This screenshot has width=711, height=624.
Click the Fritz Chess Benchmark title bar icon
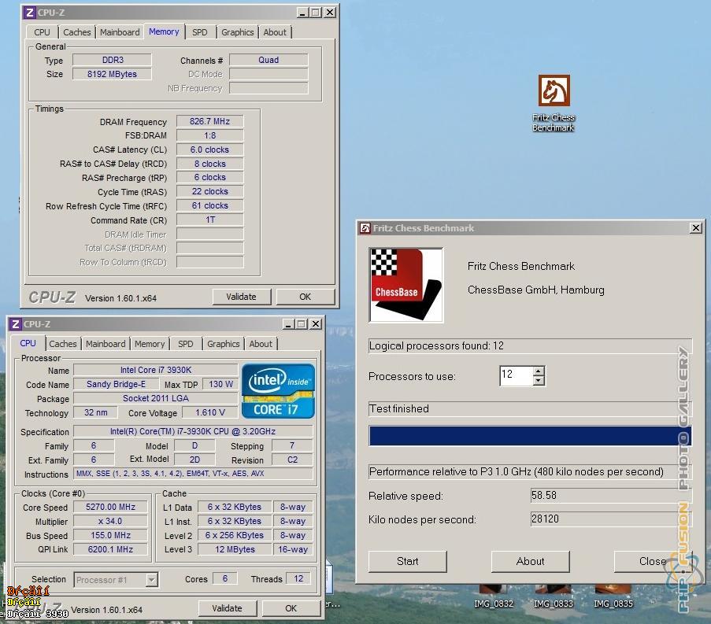[365, 228]
